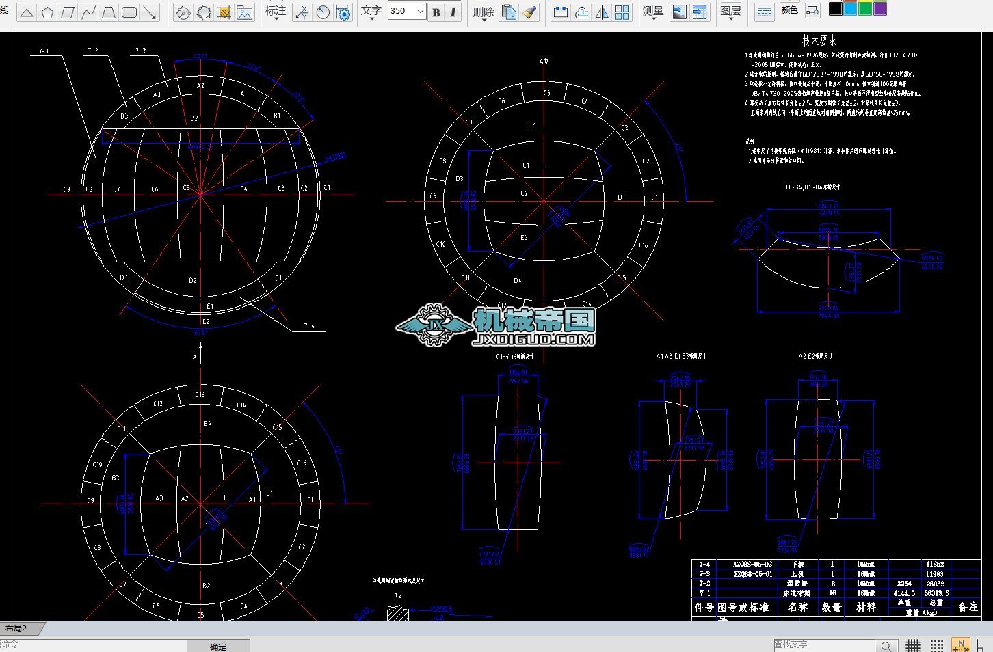Screen dimensions: 993x652
Task: Click the 备注 header in the parts table
Action: point(968,607)
